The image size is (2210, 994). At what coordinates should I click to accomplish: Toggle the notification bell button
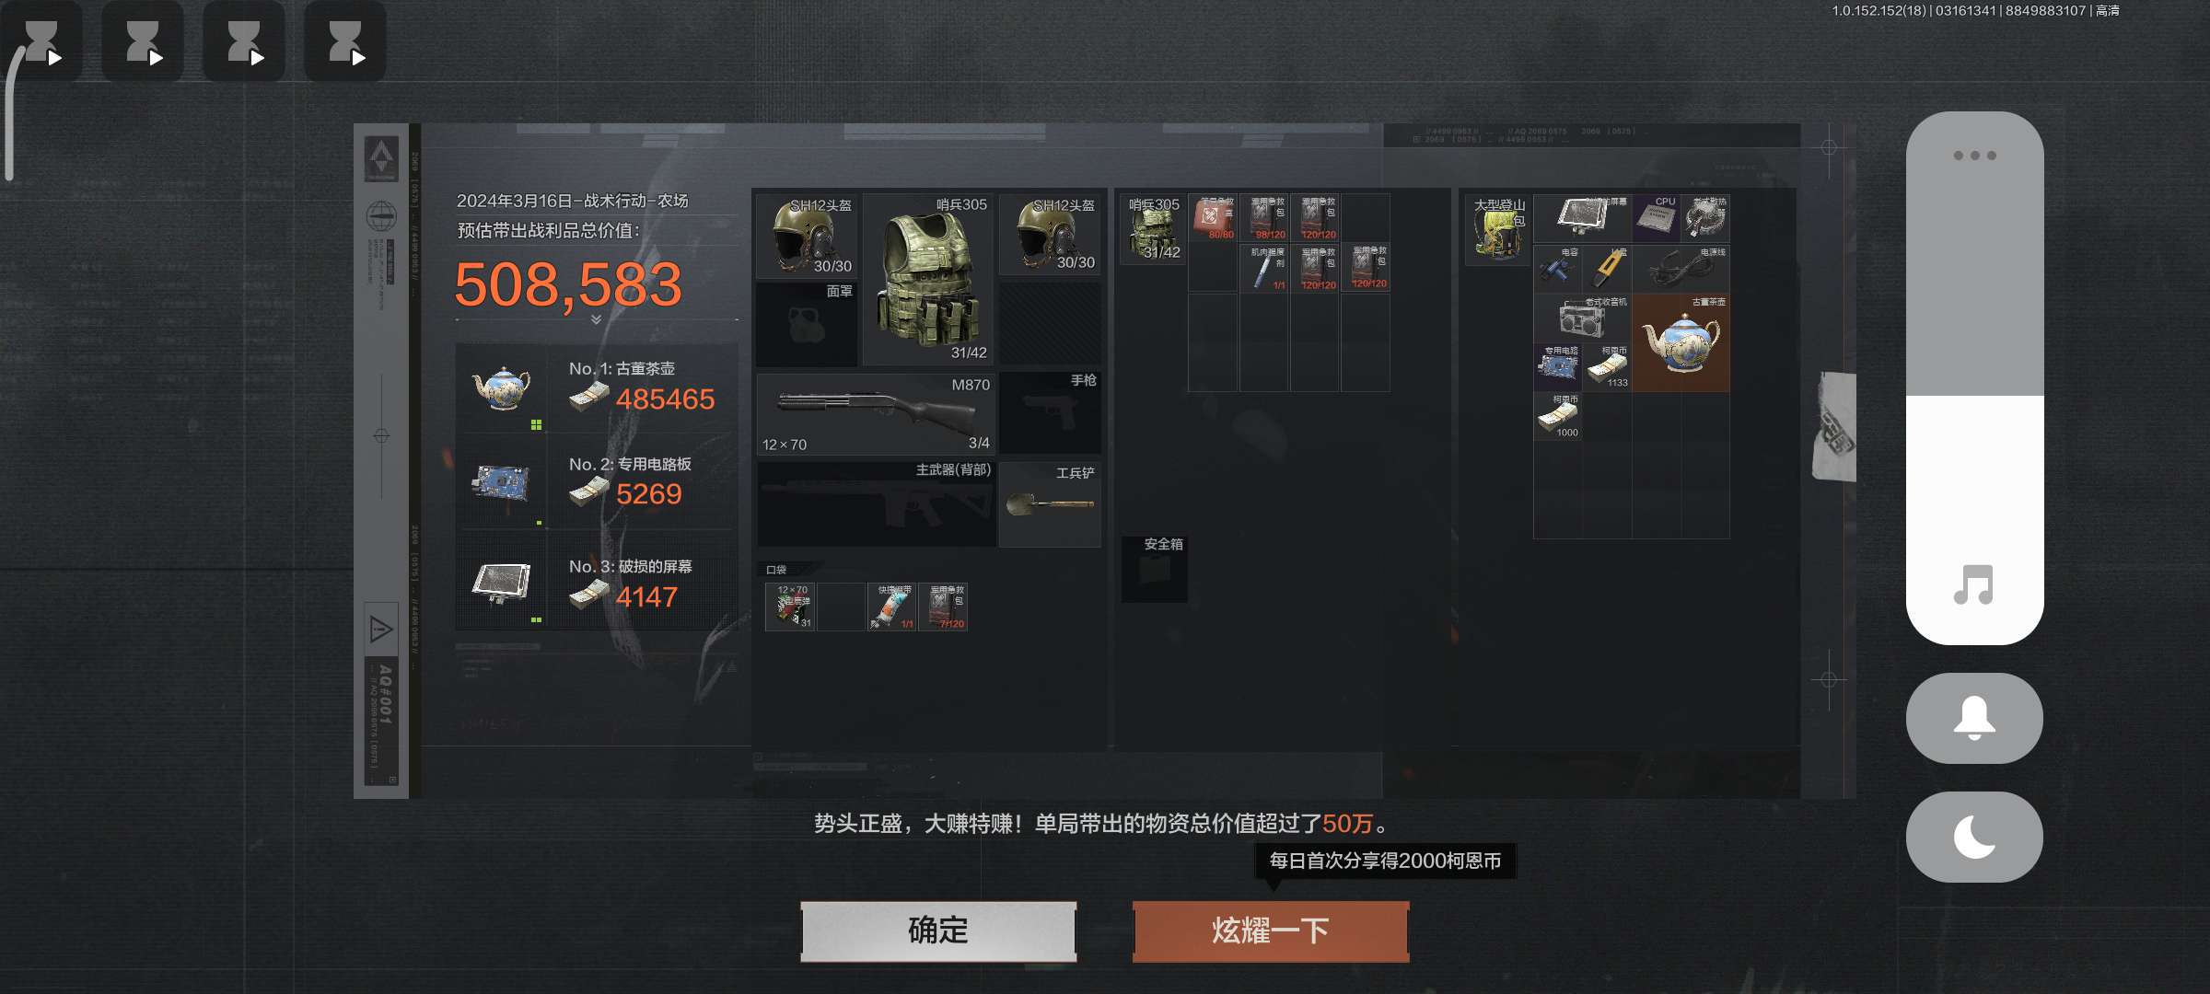coord(1974,718)
